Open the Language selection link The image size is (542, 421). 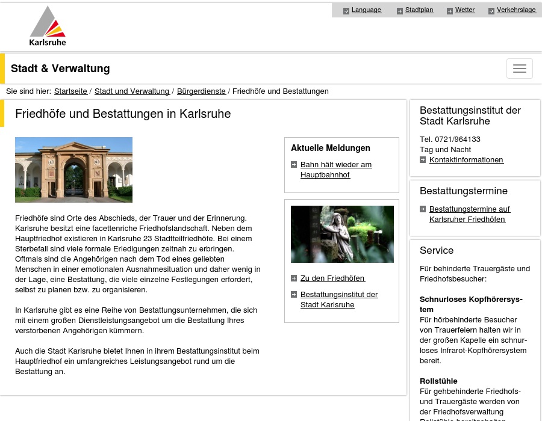366,10
